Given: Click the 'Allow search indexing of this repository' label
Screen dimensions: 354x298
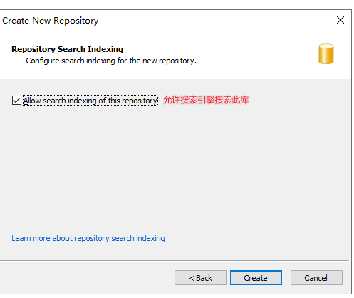Looking at the screenshot, I should (x=90, y=101).
